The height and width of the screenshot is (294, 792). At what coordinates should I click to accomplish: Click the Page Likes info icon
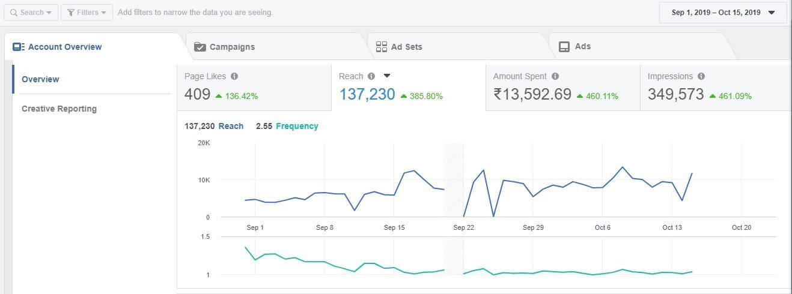click(234, 76)
